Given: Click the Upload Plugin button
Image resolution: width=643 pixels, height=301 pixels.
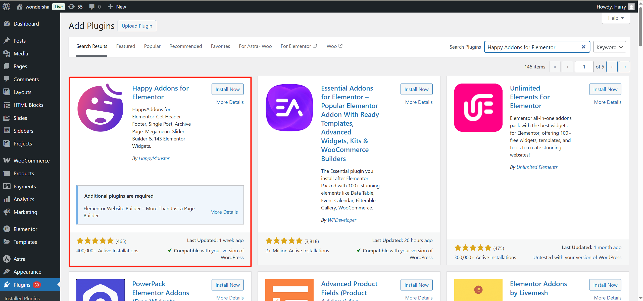Looking at the screenshot, I should (137, 26).
